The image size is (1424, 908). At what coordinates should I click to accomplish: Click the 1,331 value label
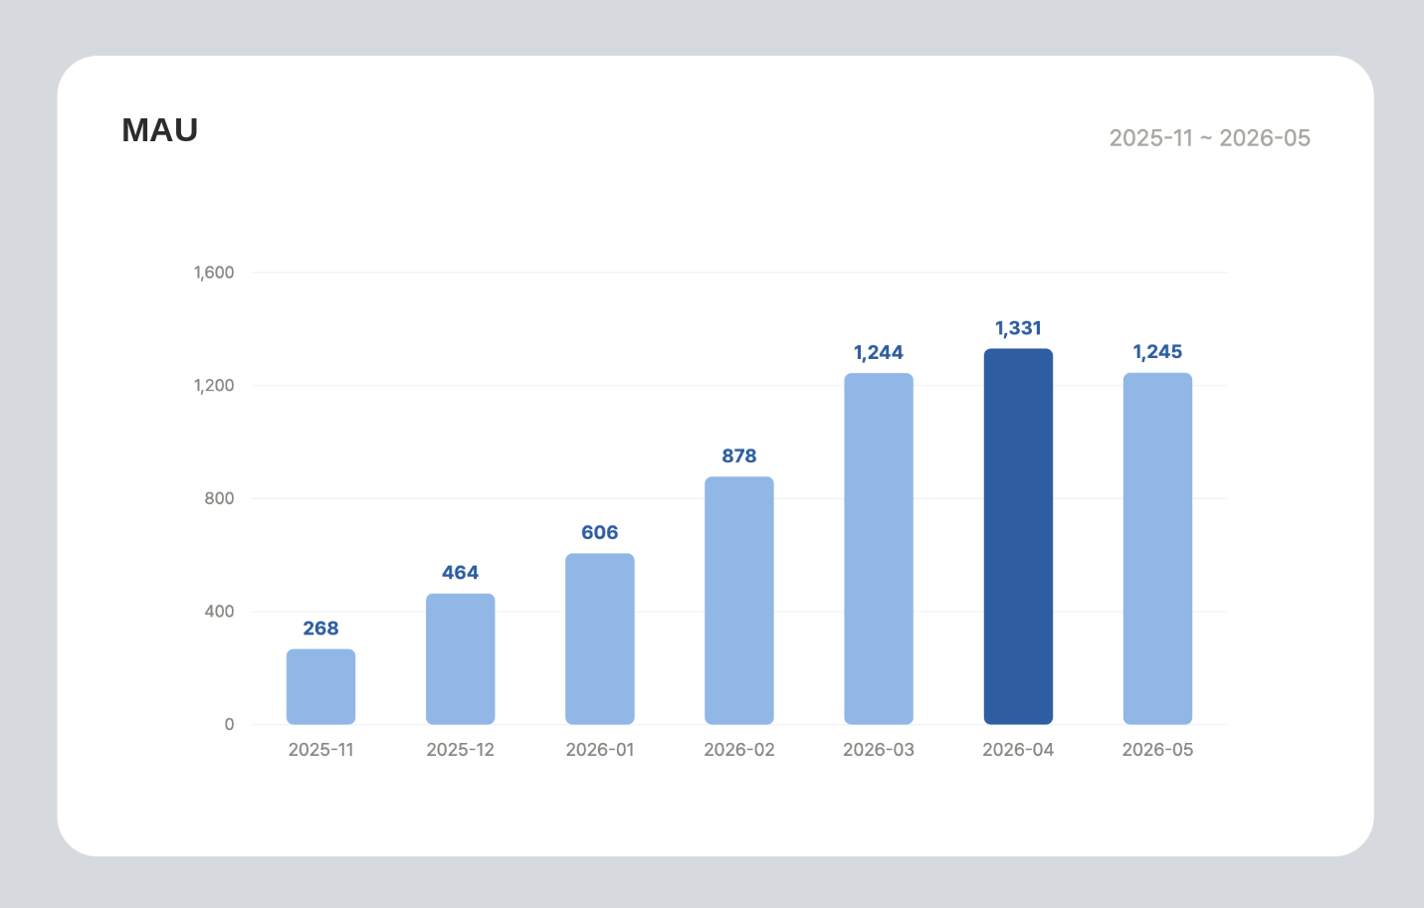point(1018,328)
